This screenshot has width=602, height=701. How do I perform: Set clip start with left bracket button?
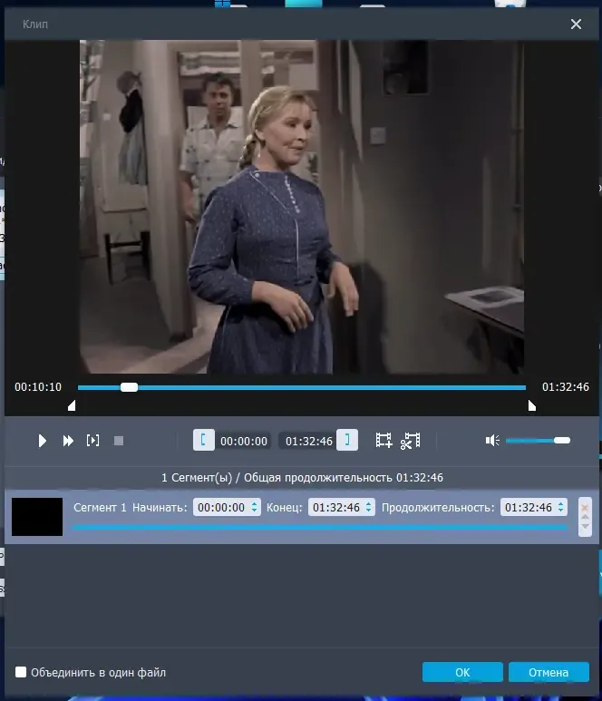(203, 440)
